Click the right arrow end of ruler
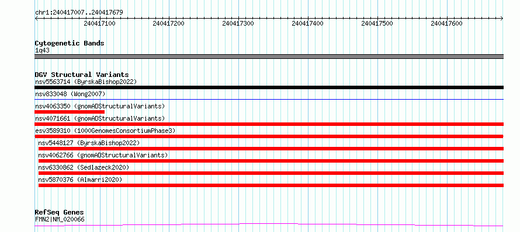Viewport: 520px width, 232px height. [x=502, y=19]
